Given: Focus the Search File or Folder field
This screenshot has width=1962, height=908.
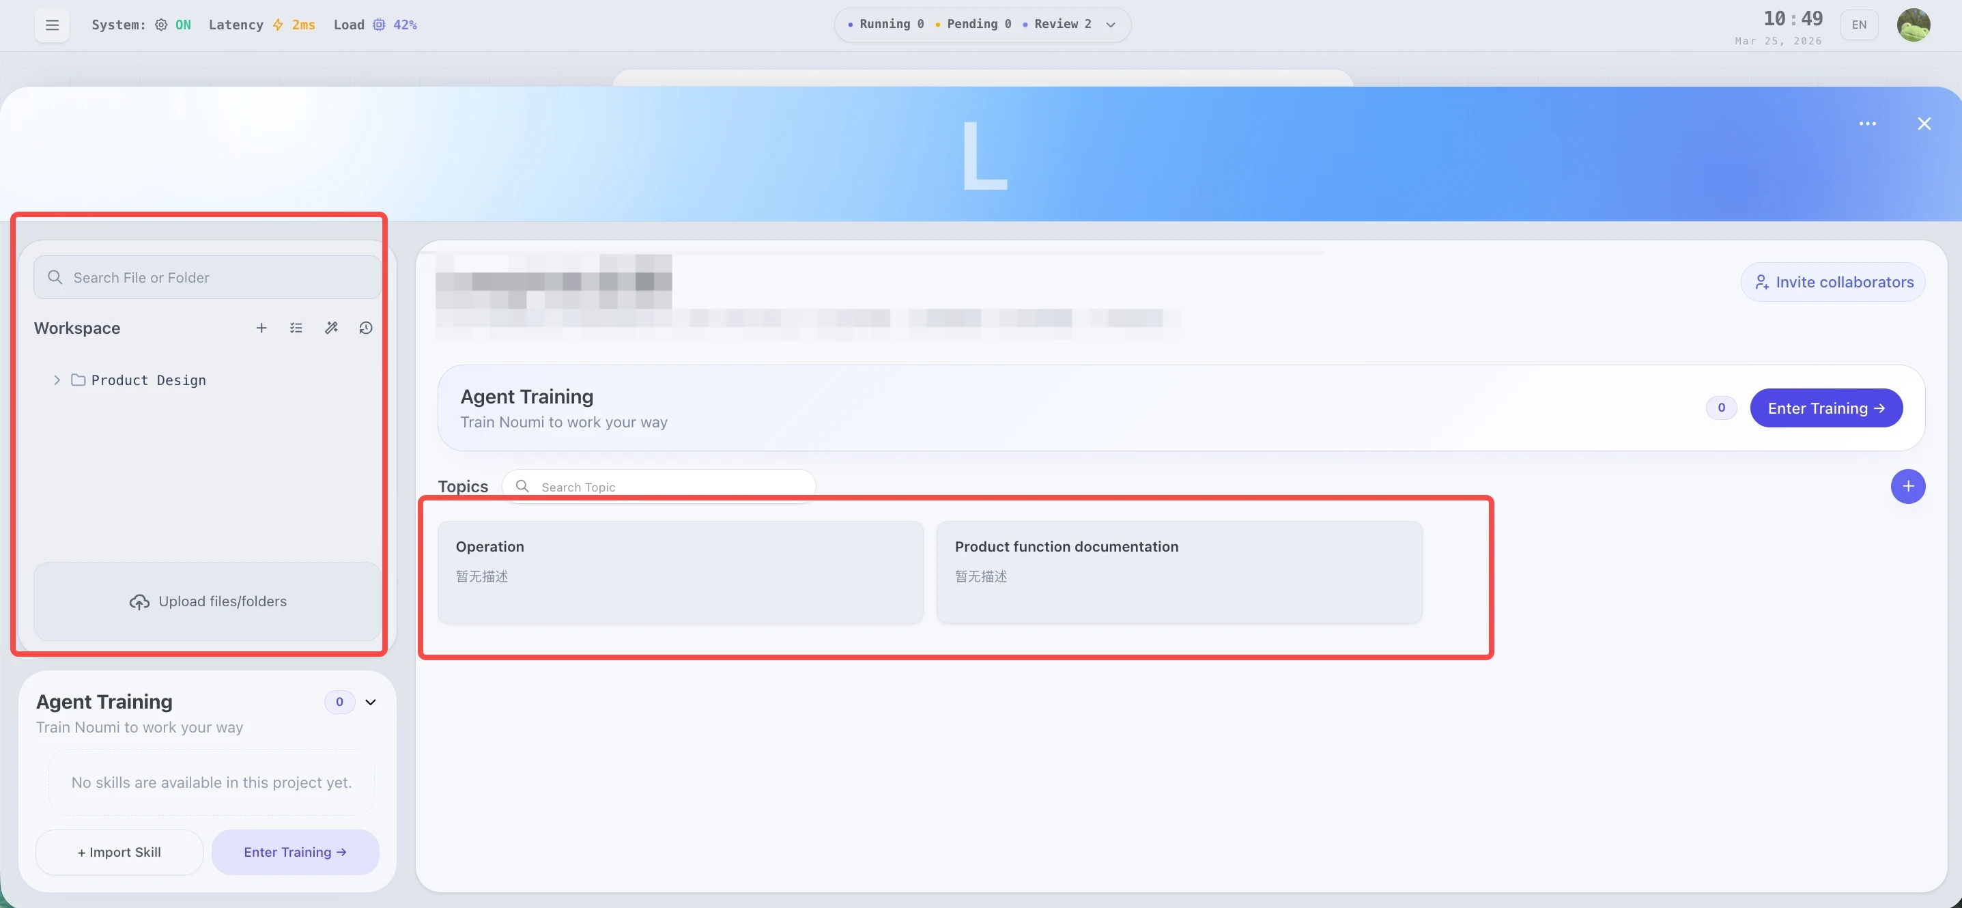Looking at the screenshot, I should (x=207, y=277).
